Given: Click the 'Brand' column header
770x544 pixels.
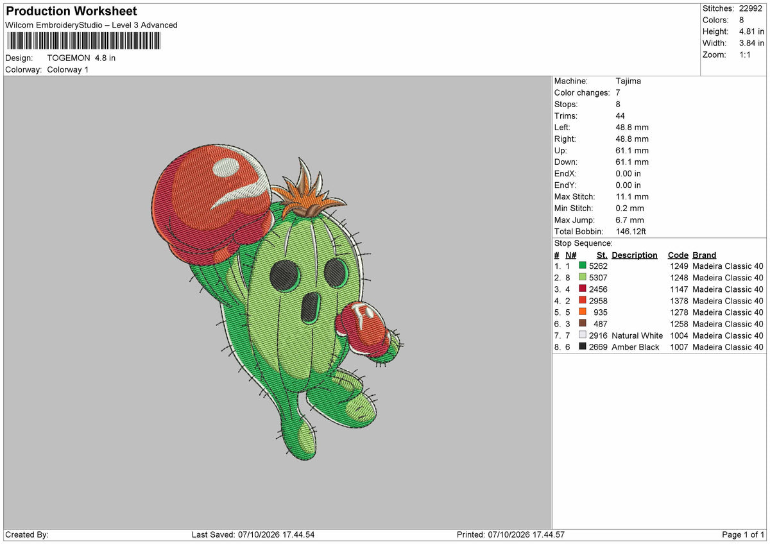Looking at the screenshot, I should tap(705, 255).
